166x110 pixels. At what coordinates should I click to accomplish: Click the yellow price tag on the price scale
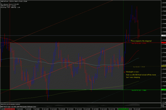coord(164,66)
